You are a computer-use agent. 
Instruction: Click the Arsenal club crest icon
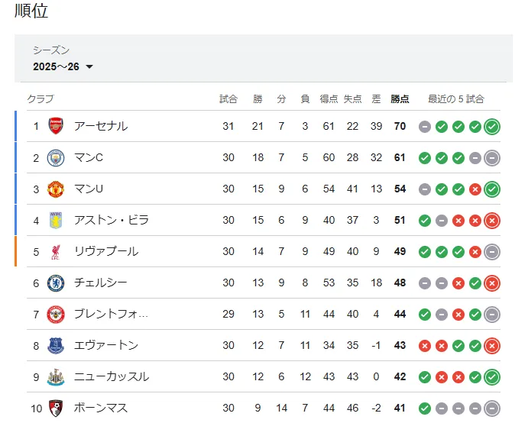pos(56,126)
